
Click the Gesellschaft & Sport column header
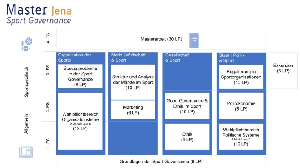177,58
